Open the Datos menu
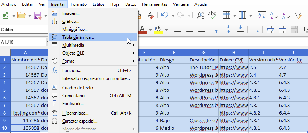The width and height of the screenshot is (308, 133). (x=131, y=4)
